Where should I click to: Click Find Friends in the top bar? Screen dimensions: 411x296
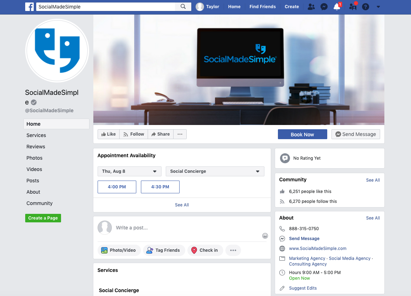262,7
